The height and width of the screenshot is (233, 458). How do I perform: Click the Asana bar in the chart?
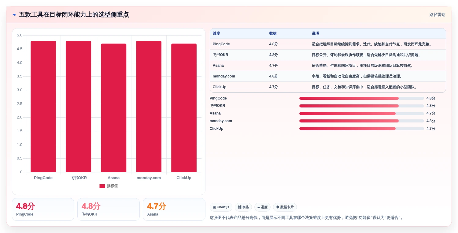click(x=113, y=108)
